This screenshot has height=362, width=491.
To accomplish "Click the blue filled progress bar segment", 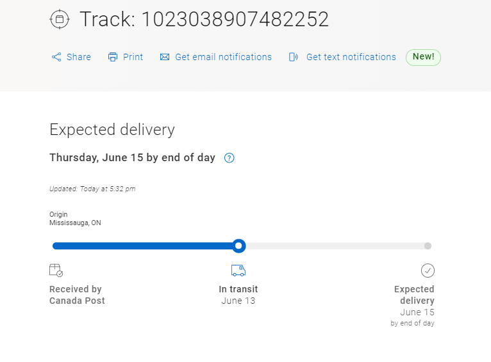I will click(x=141, y=246).
